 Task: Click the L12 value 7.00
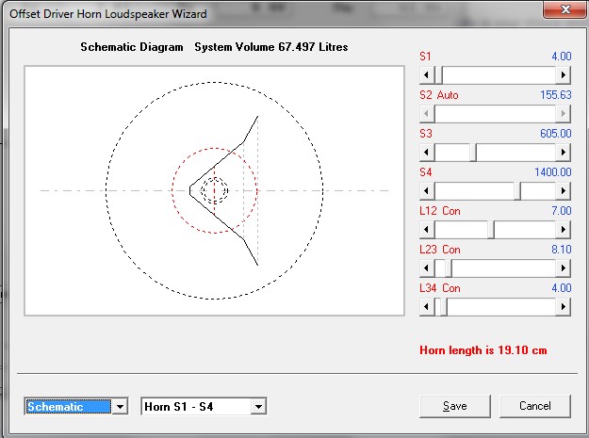tap(562, 211)
